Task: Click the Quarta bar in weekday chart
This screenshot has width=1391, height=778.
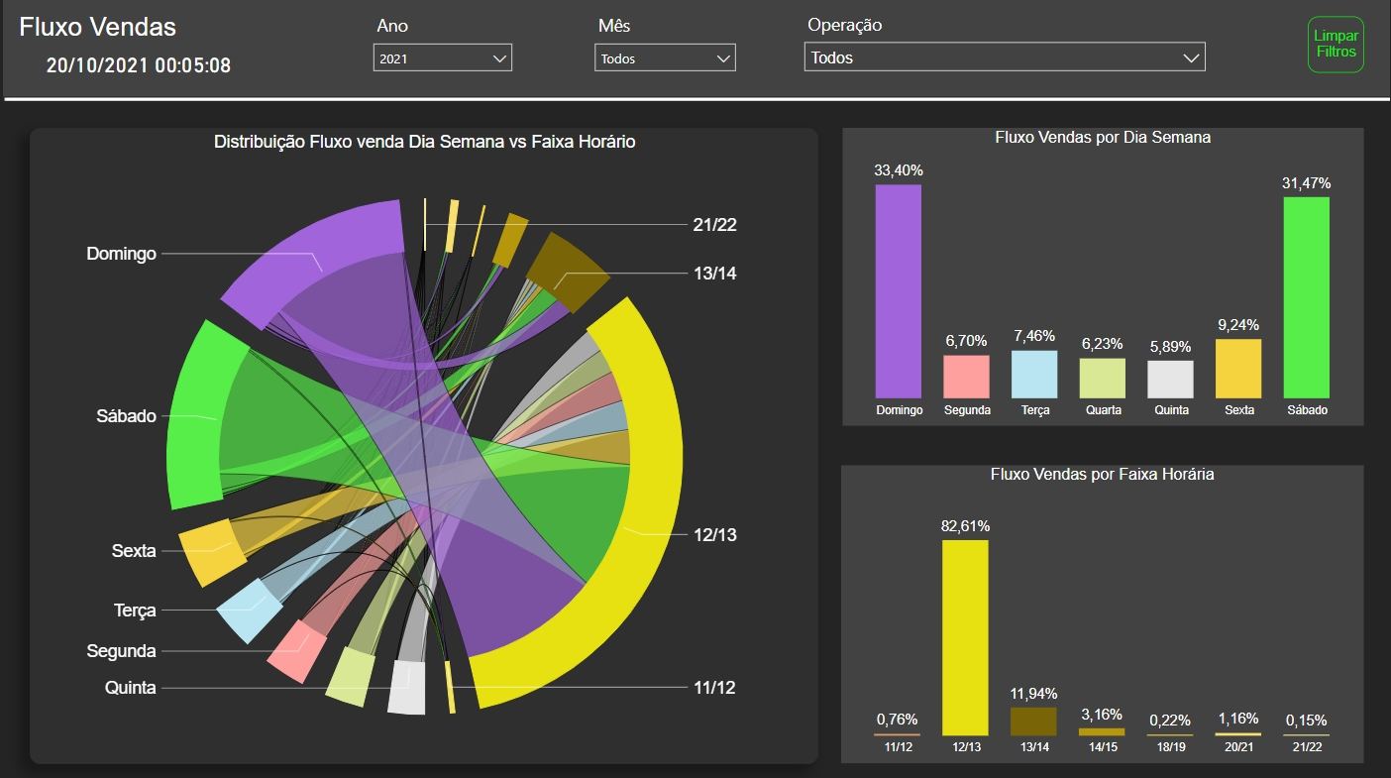Action: 1103,379
